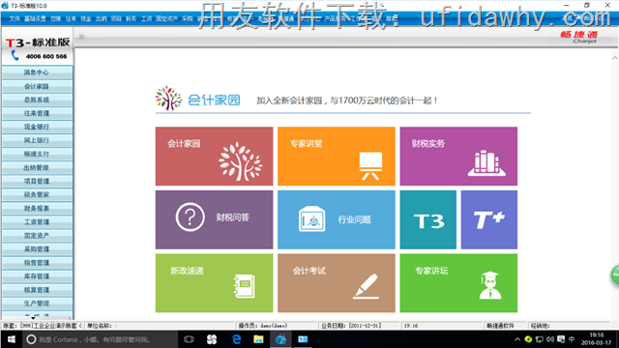
Task: Select 生产管理 in the sidebar
Action: pos(37,304)
